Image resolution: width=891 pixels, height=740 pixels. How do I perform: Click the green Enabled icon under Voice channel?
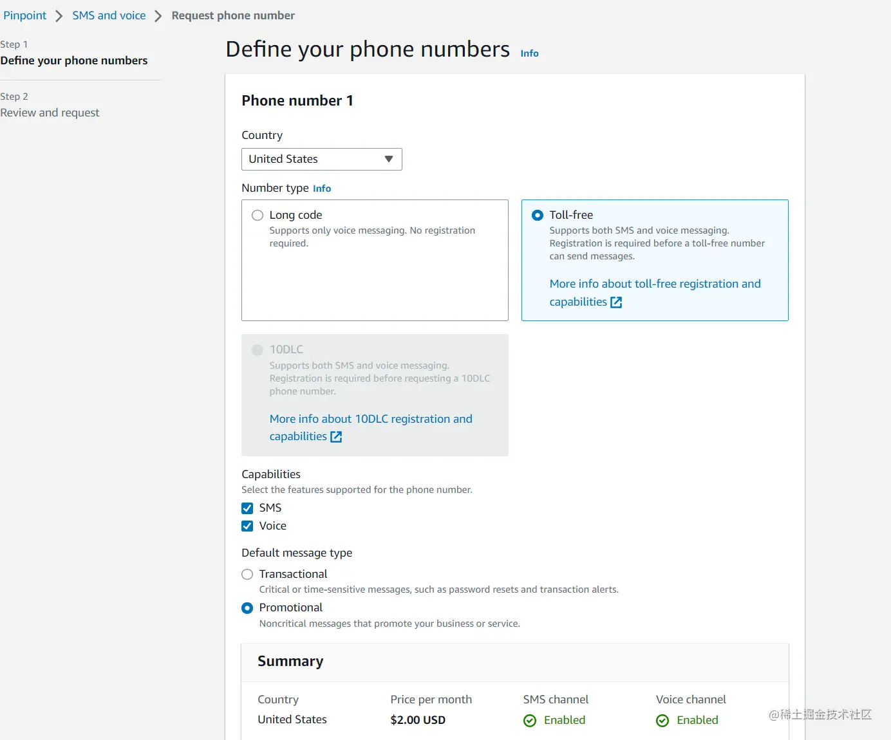662,721
